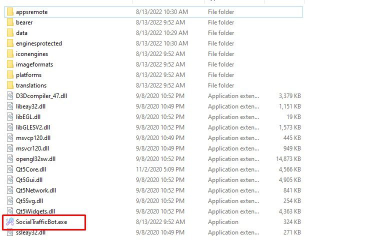Click the ssleay32.dll file name
The width and height of the screenshot is (374, 249).
pyautogui.click(x=31, y=232)
